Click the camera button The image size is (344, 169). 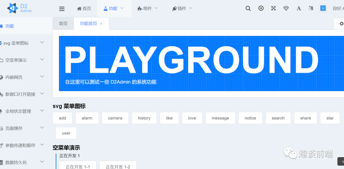(115, 118)
